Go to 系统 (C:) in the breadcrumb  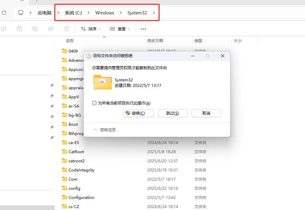(x=73, y=13)
